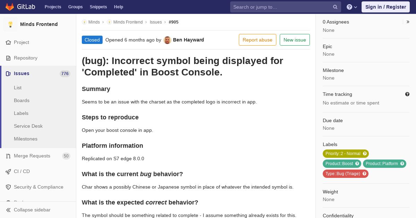Click the New issue button
Viewport: 416px width, 218px height.
(x=295, y=40)
